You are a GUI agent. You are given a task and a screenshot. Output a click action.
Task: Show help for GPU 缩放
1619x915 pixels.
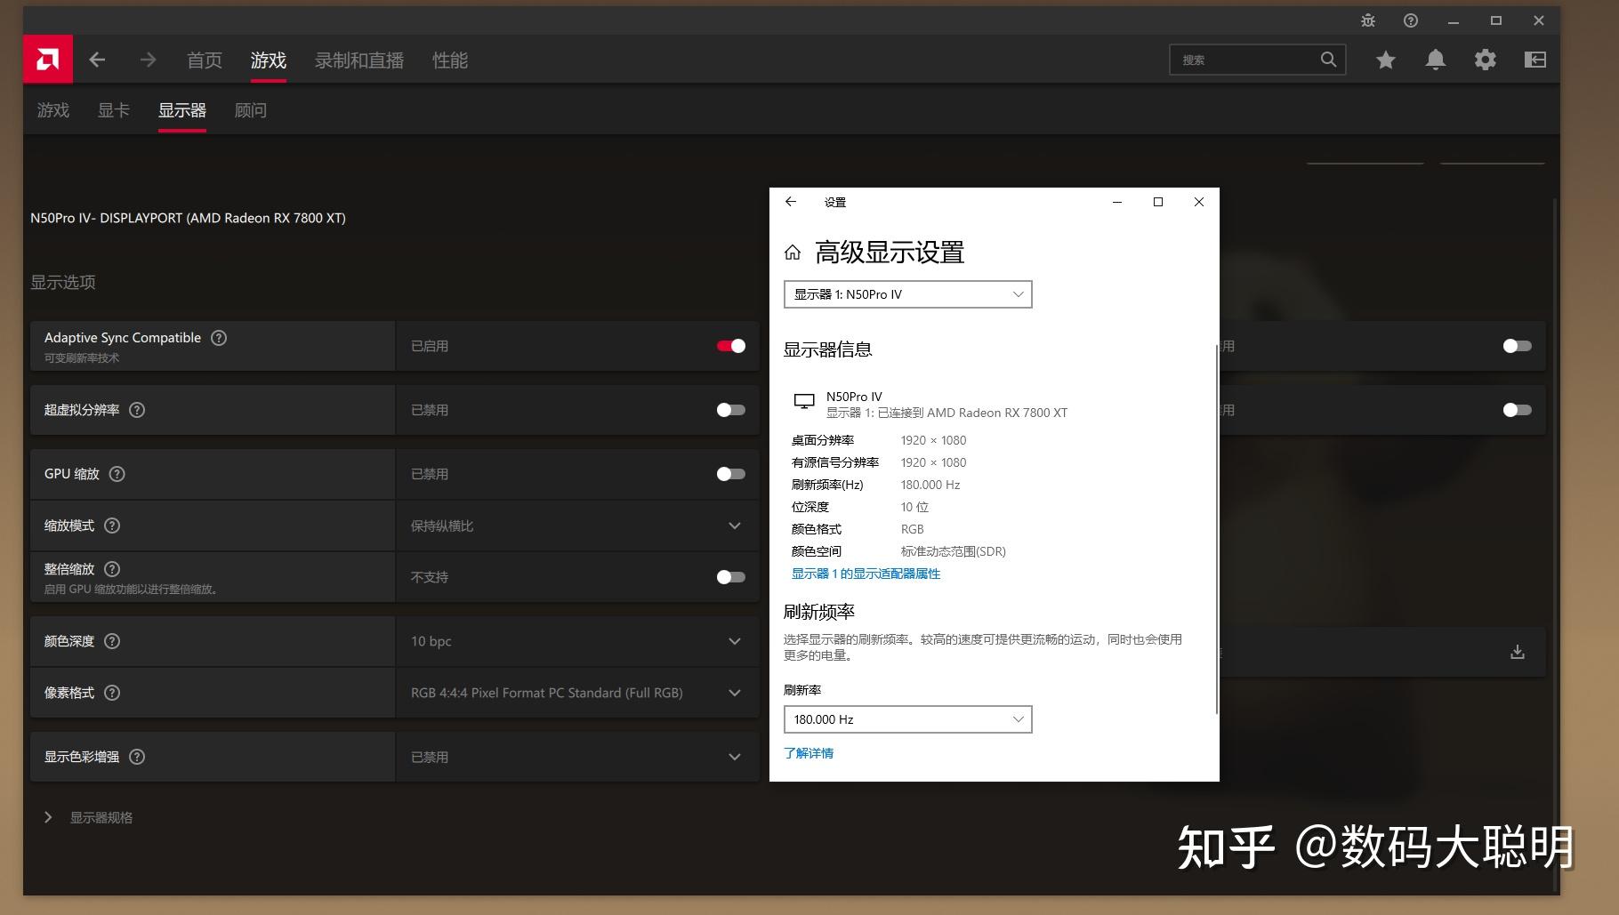[x=117, y=474]
